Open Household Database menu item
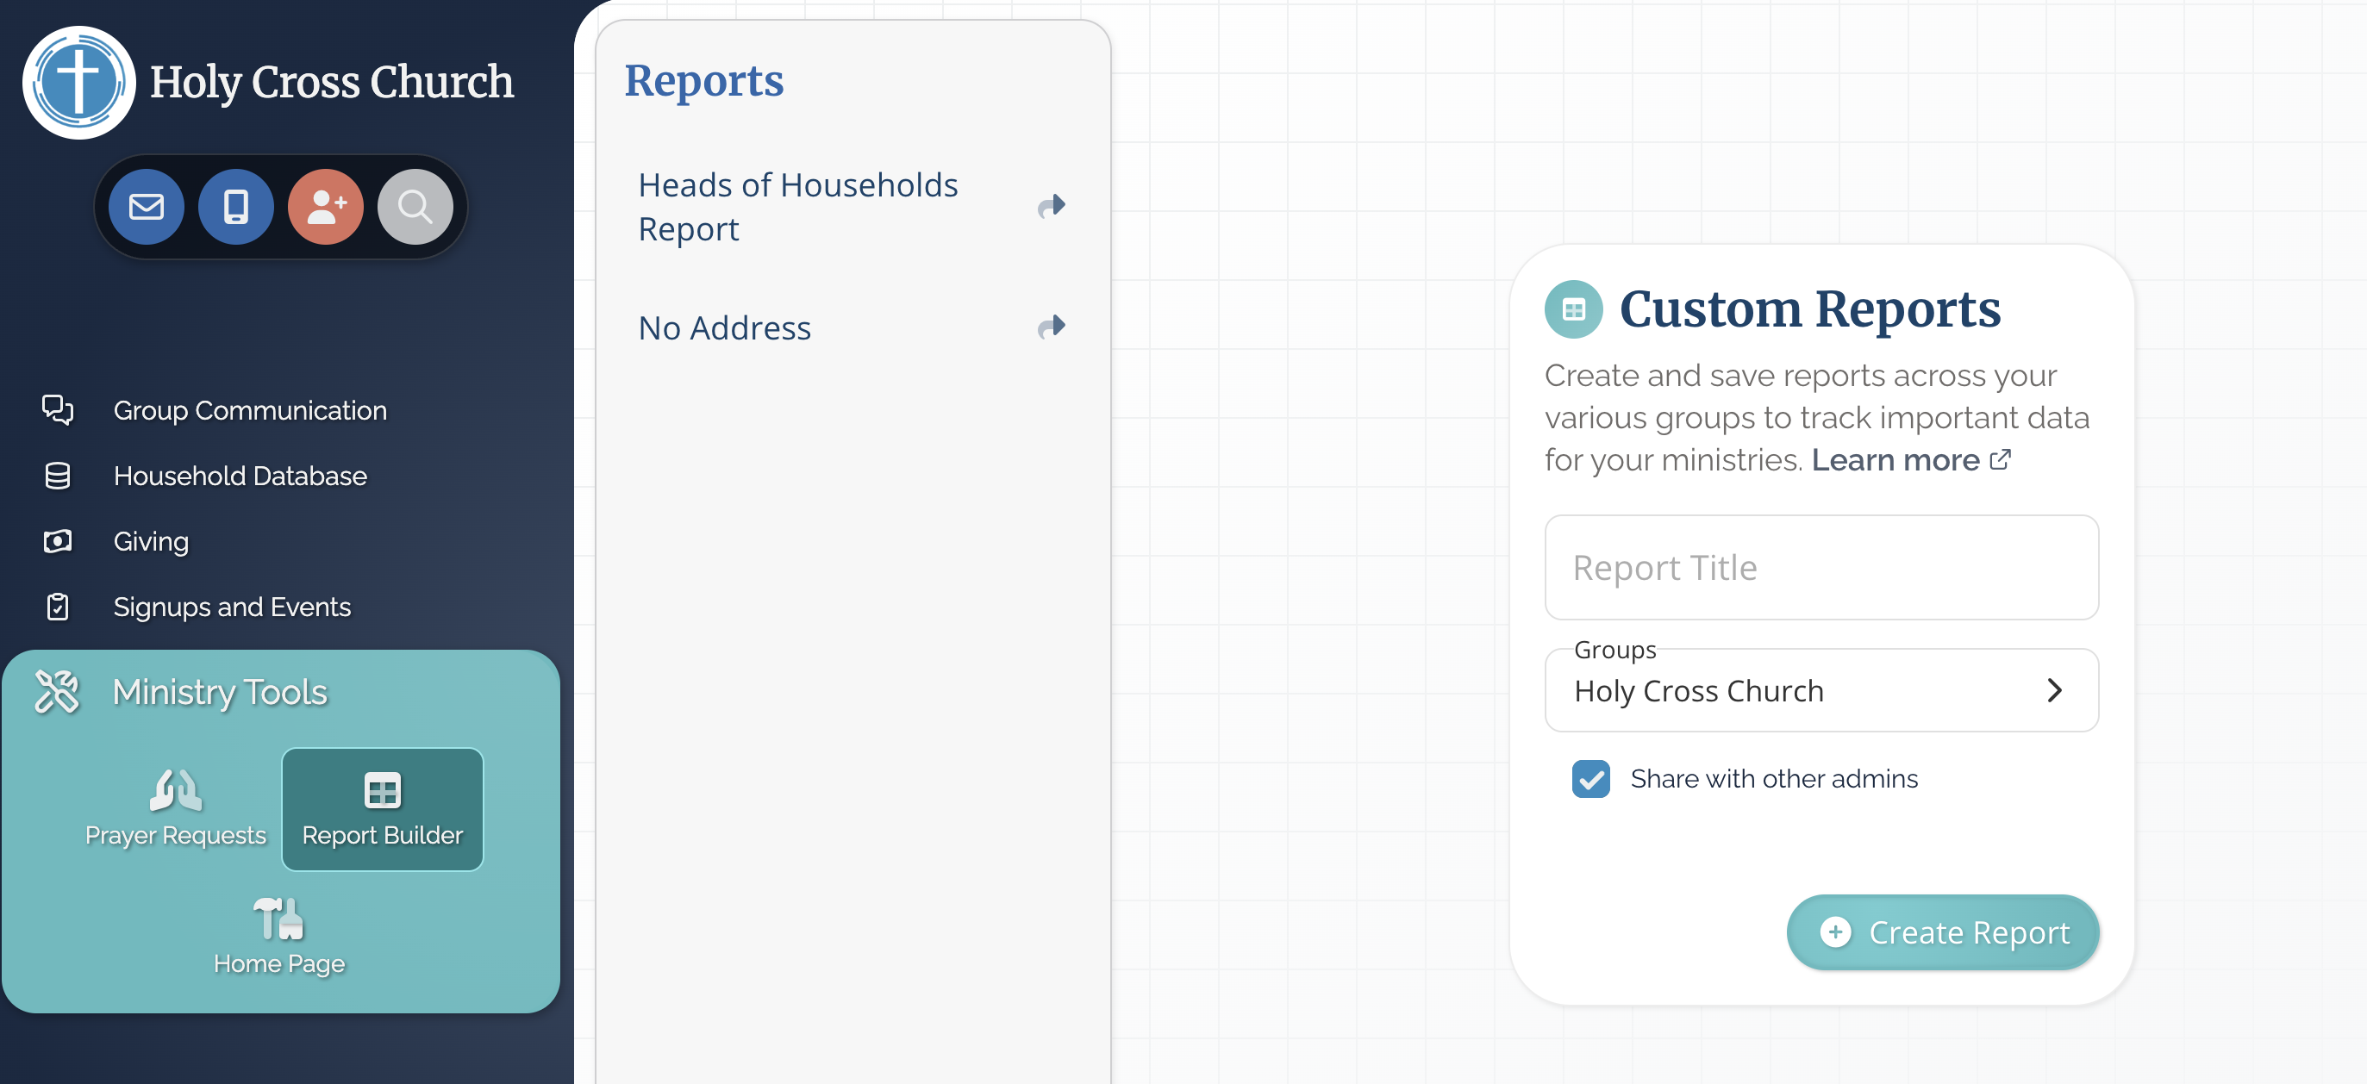This screenshot has width=2367, height=1084. tap(240, 476)
